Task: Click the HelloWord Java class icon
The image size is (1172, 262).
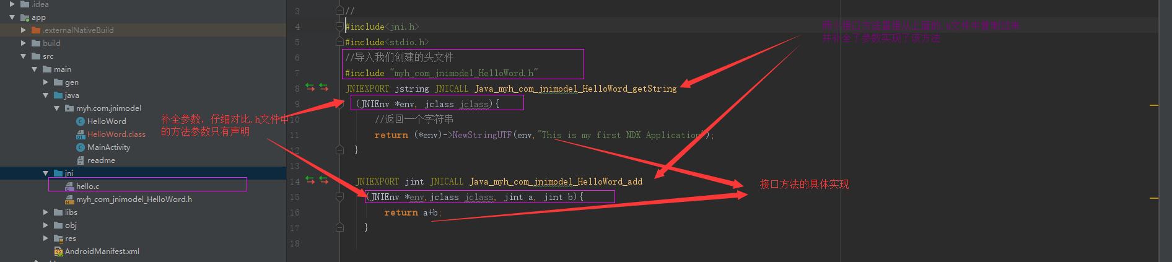Action: tap(81, 121)
